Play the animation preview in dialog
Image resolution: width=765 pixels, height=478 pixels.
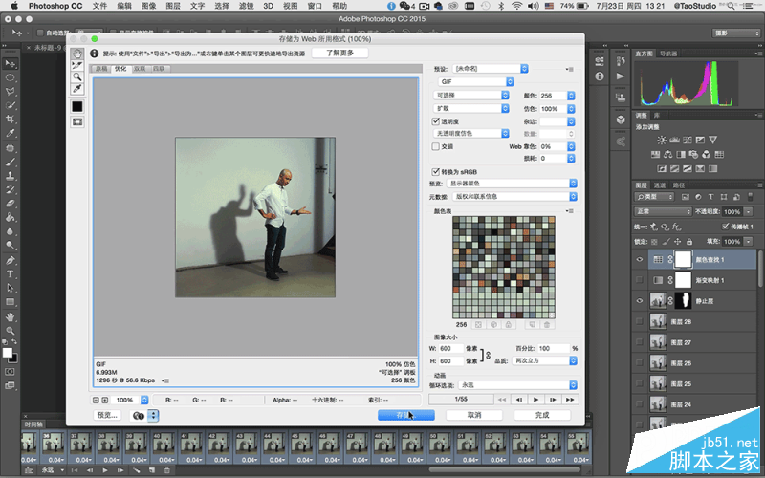pos(535,400)
